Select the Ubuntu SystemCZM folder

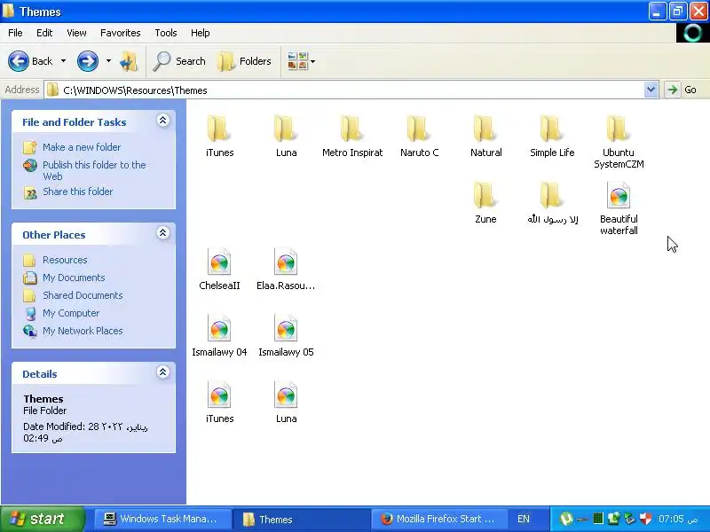point(619,142)
